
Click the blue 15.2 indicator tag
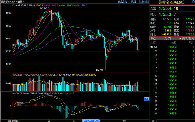pyautogui.click(x=147, y=99)
